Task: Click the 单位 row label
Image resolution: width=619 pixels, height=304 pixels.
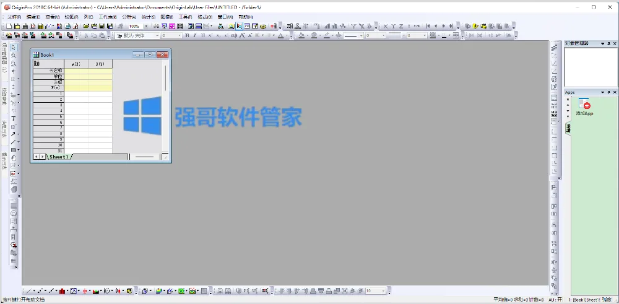Action: coord(48,76)
